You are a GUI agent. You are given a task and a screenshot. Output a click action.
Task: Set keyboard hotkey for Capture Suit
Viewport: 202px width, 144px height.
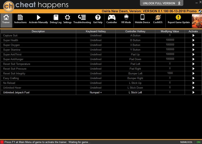coord(96,36)
